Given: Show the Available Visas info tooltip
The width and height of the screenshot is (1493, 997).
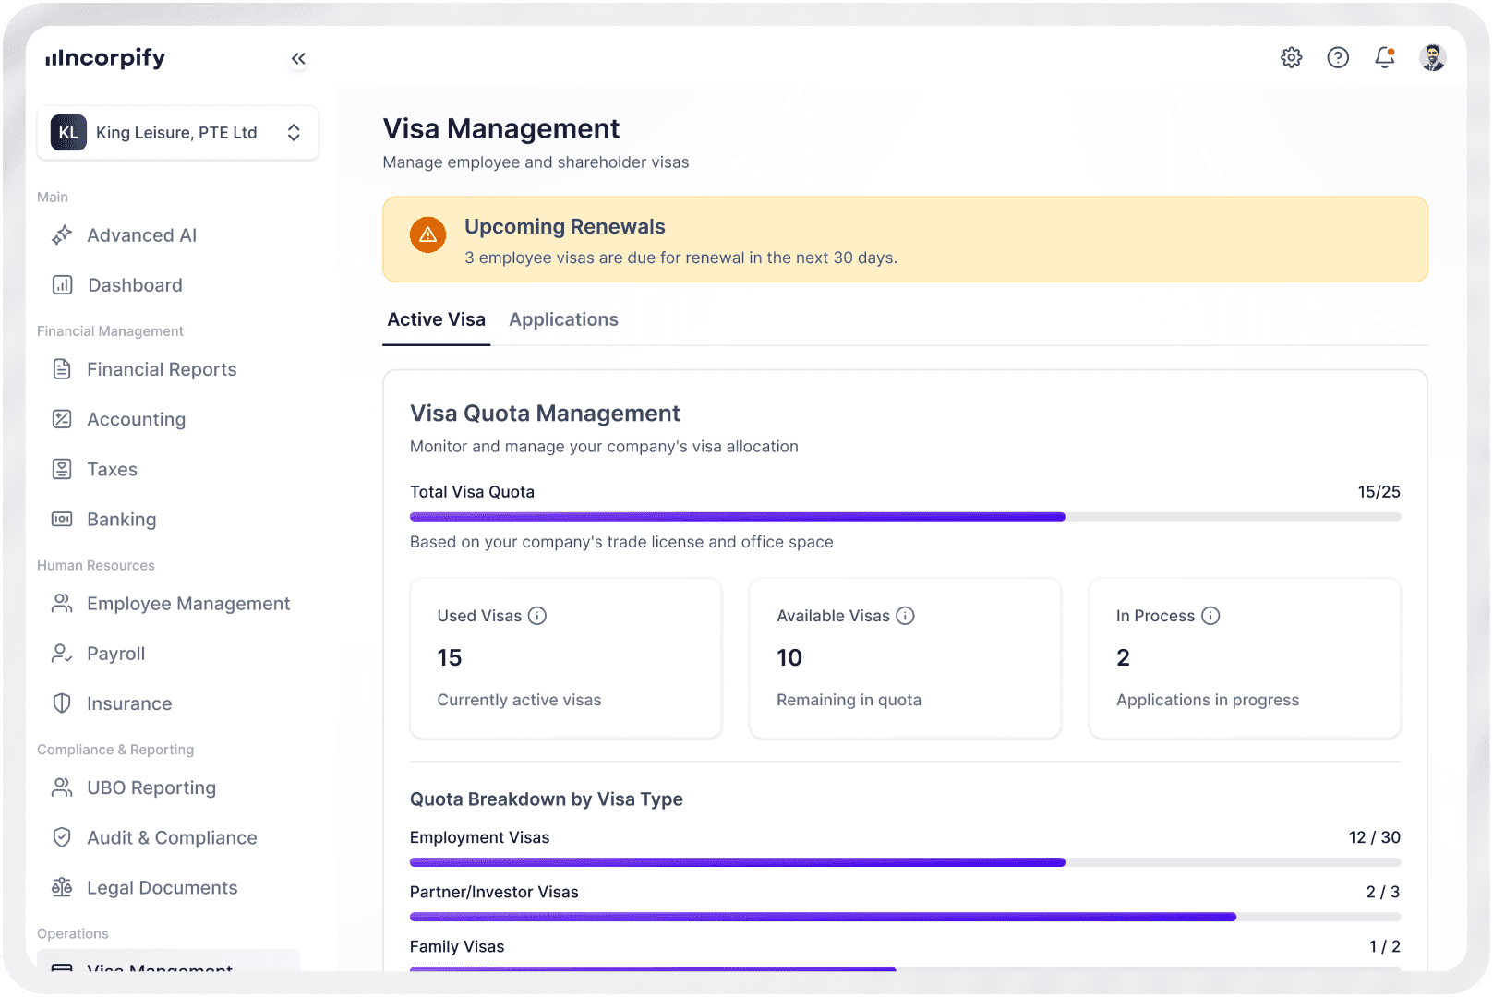Looking at the screenshot, I should tap(906, 616).
